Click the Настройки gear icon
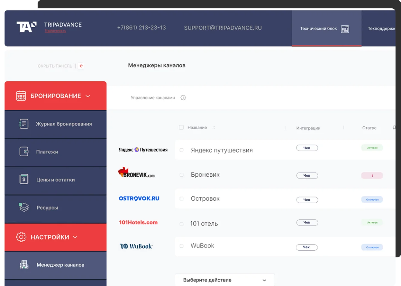401x286 pixels. point(21,237)
